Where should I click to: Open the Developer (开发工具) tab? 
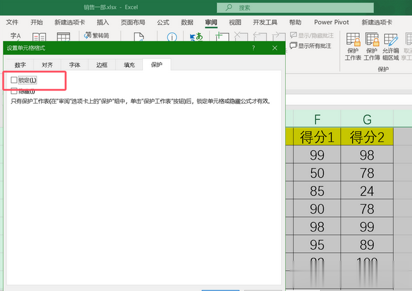pyautogui.click(x=265, y=23)
